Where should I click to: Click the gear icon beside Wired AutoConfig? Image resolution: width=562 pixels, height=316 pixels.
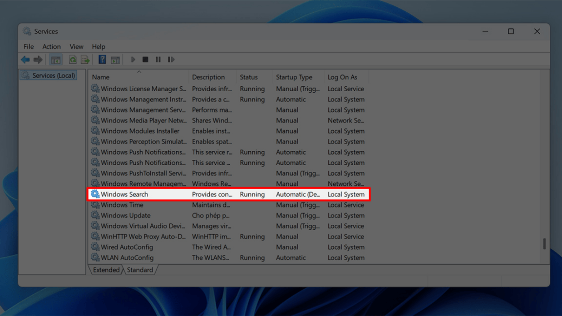pos(95,246)
